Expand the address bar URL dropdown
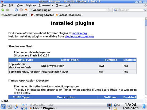 (x=111, y=10)
